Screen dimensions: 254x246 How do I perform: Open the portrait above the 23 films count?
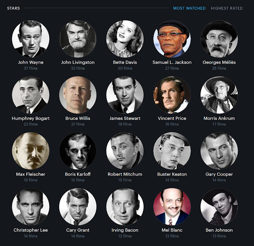(31, 95)
